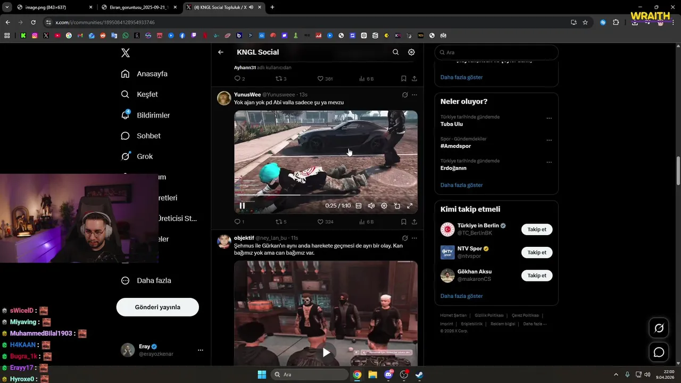Open a new browser tab
681x383 pixels.
point(272,7)
